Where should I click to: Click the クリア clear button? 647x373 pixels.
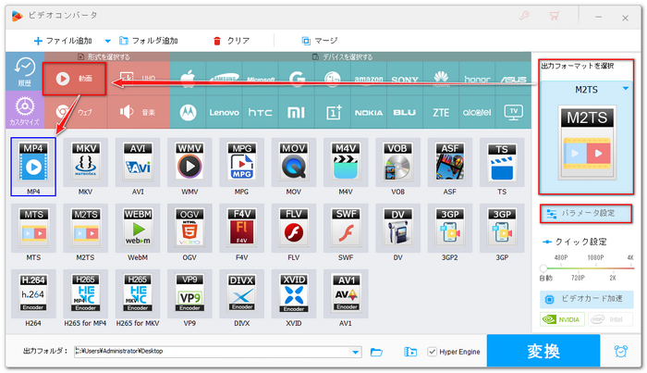[x=231, y=41]
